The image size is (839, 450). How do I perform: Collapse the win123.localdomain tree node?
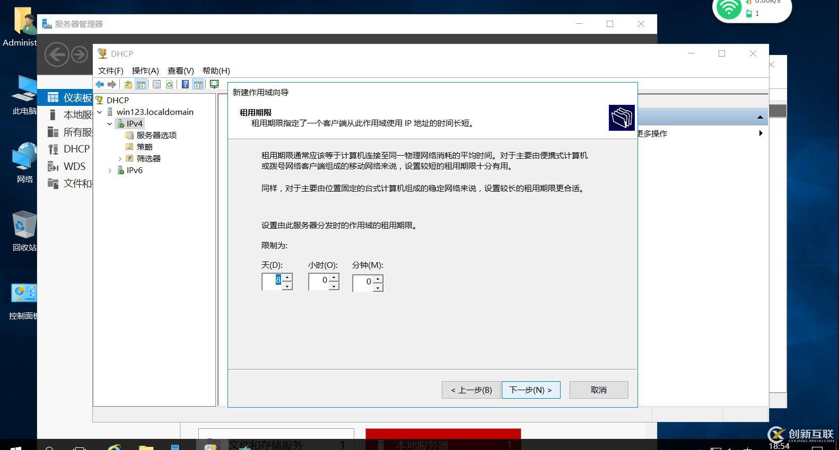(x=100, y=112)
